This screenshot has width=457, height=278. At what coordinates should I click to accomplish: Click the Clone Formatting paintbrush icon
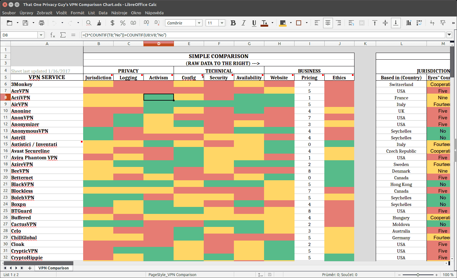(x=99, y=23)
